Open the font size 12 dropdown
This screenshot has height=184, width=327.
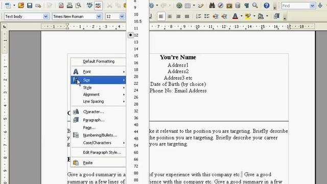122,16
